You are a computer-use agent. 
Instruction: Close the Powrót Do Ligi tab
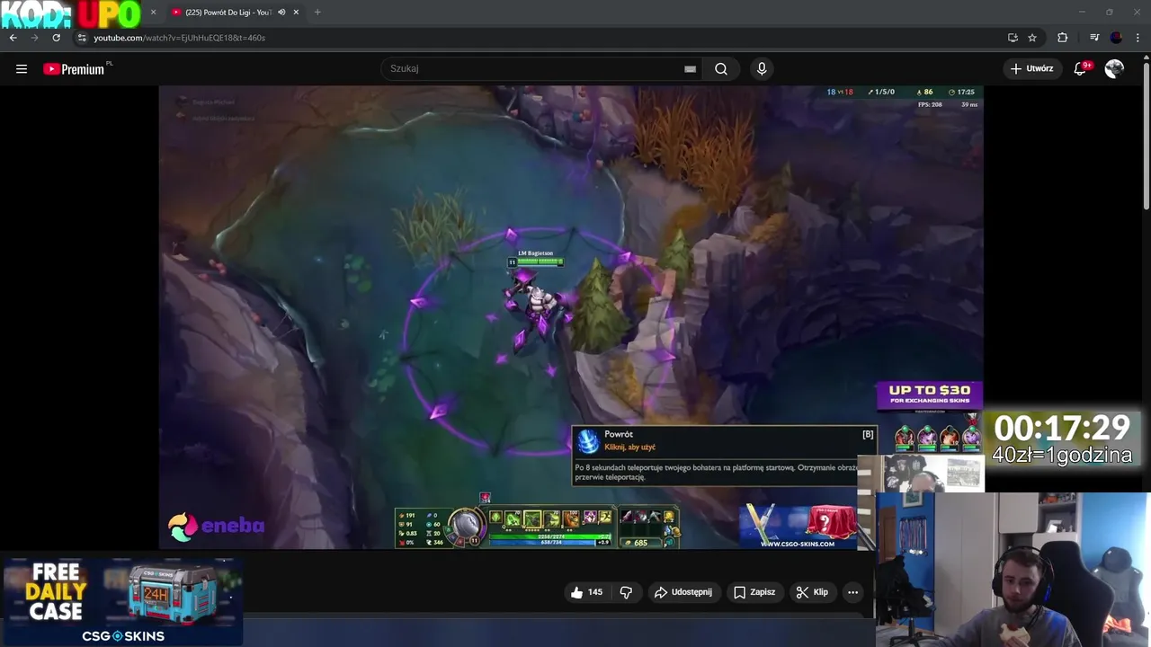tap(296, 13)
